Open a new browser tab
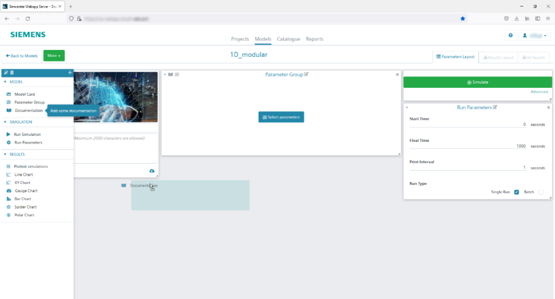This screenshot has width=555, height=299. [x=70, y=6]
